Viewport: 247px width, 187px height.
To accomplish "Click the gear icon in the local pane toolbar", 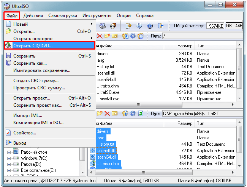I will tap(133, 114).
